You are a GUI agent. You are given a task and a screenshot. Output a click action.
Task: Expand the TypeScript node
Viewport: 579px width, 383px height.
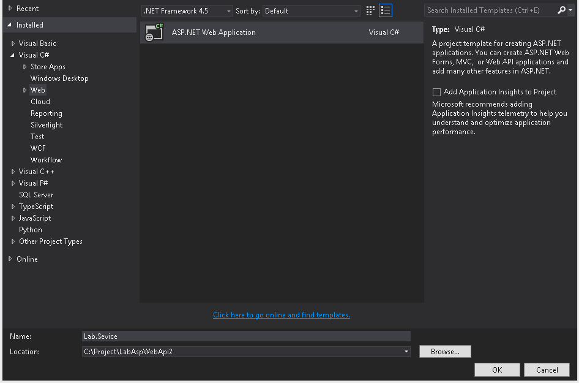[13, 207]
